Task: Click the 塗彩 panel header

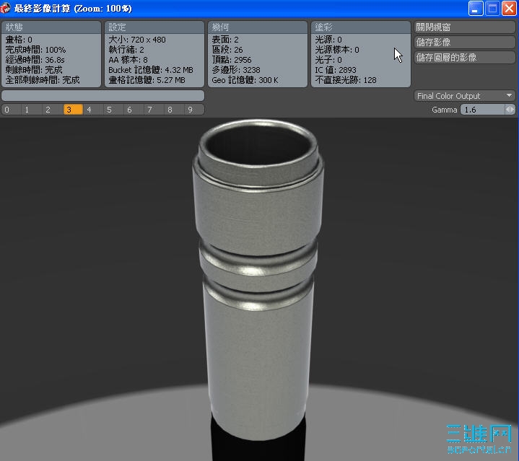Action: tap(361, 27)
